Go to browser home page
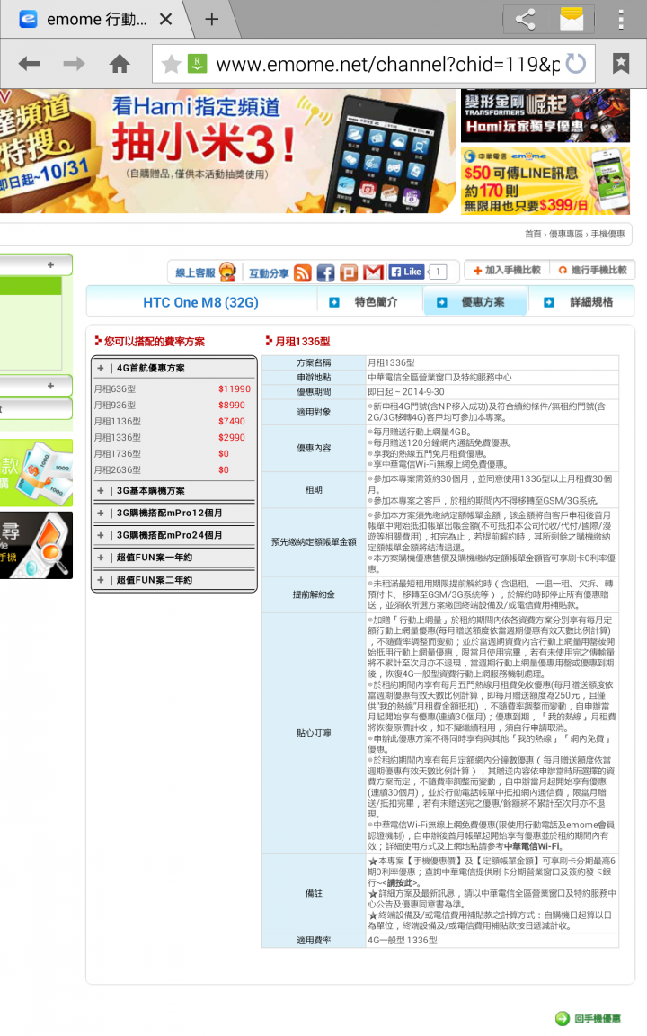The height and width of the screenshot is (1036, 647). (x=120, y=64)
